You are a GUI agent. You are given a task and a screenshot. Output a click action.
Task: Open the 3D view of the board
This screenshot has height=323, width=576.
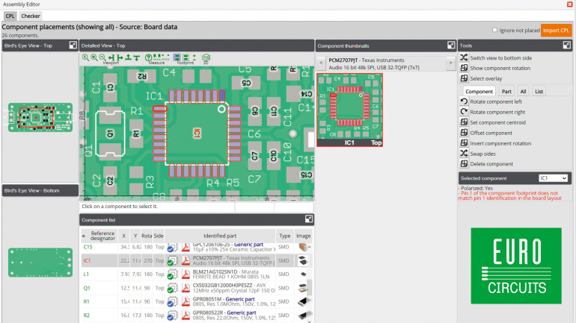[x=205, y=58]
